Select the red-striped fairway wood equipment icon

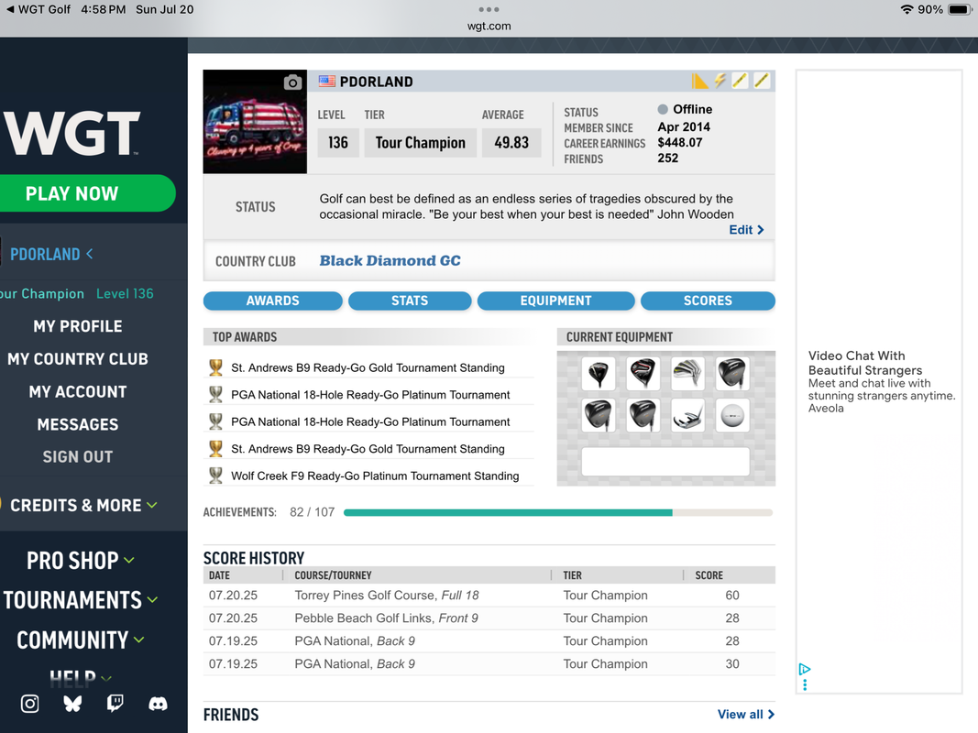coord(643,373)
